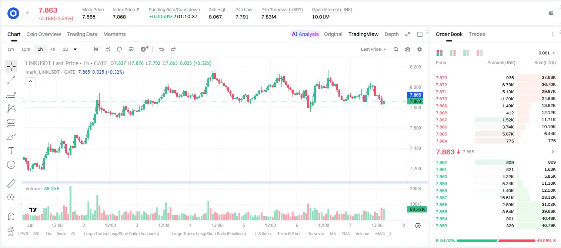Select the text annotation tool
Viewport: 561px width, 248px height.
(11, 150)
